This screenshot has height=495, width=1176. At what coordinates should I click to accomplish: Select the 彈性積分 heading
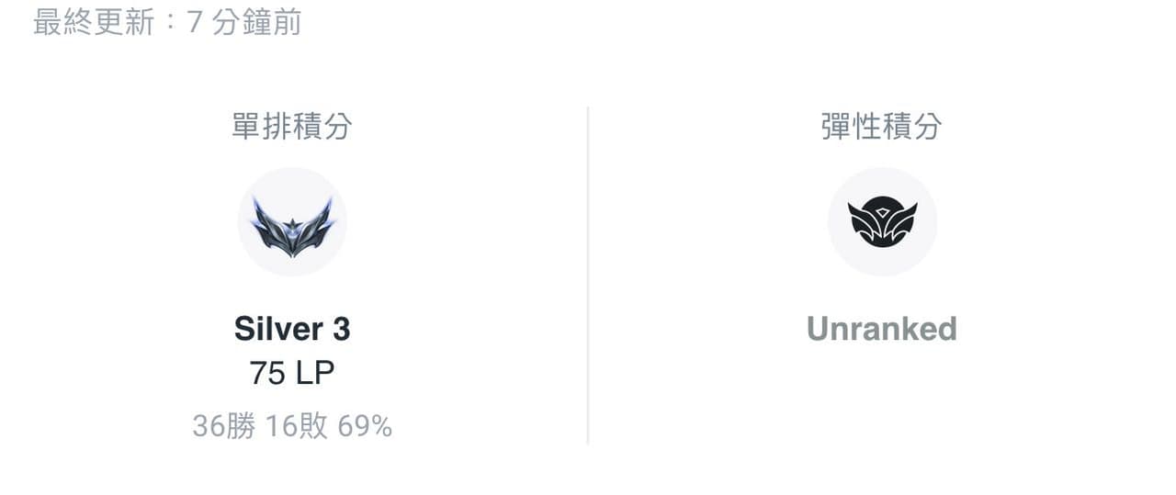(882, 127)
